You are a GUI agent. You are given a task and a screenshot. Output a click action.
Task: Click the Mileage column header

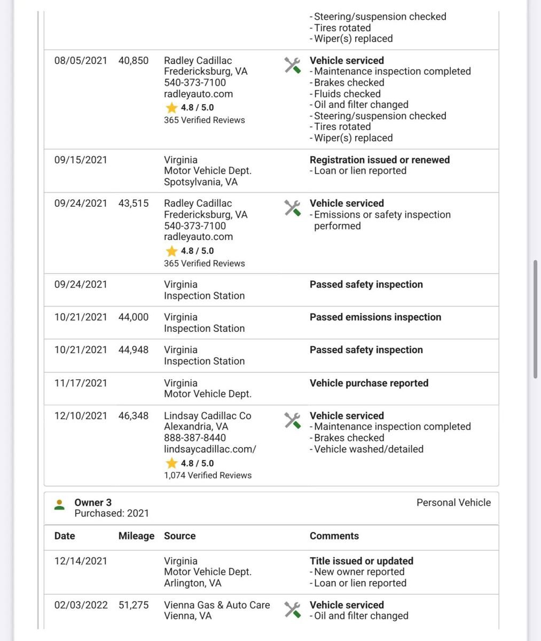(x=136, y=536)
